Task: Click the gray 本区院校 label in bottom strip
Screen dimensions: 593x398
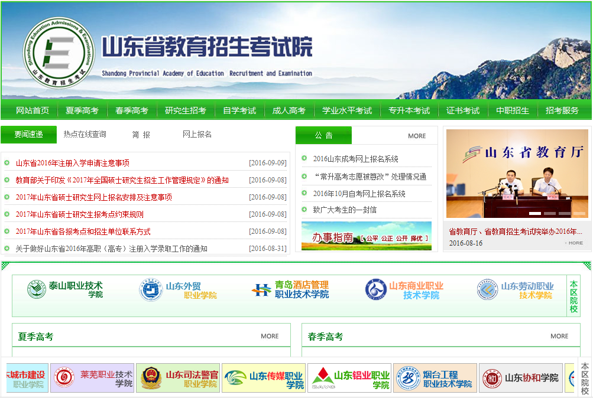Action: [x=585, y=379]
